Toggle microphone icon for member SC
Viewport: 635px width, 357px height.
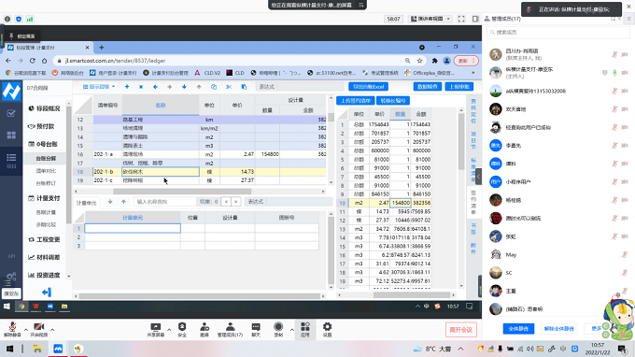click(625, 273)
